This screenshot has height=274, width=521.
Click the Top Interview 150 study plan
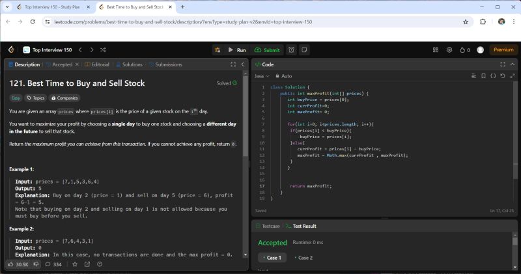[48, 50]
